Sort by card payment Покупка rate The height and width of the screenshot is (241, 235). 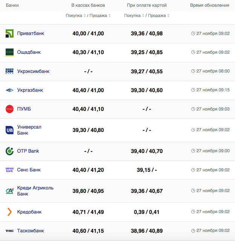click(133, 16)
